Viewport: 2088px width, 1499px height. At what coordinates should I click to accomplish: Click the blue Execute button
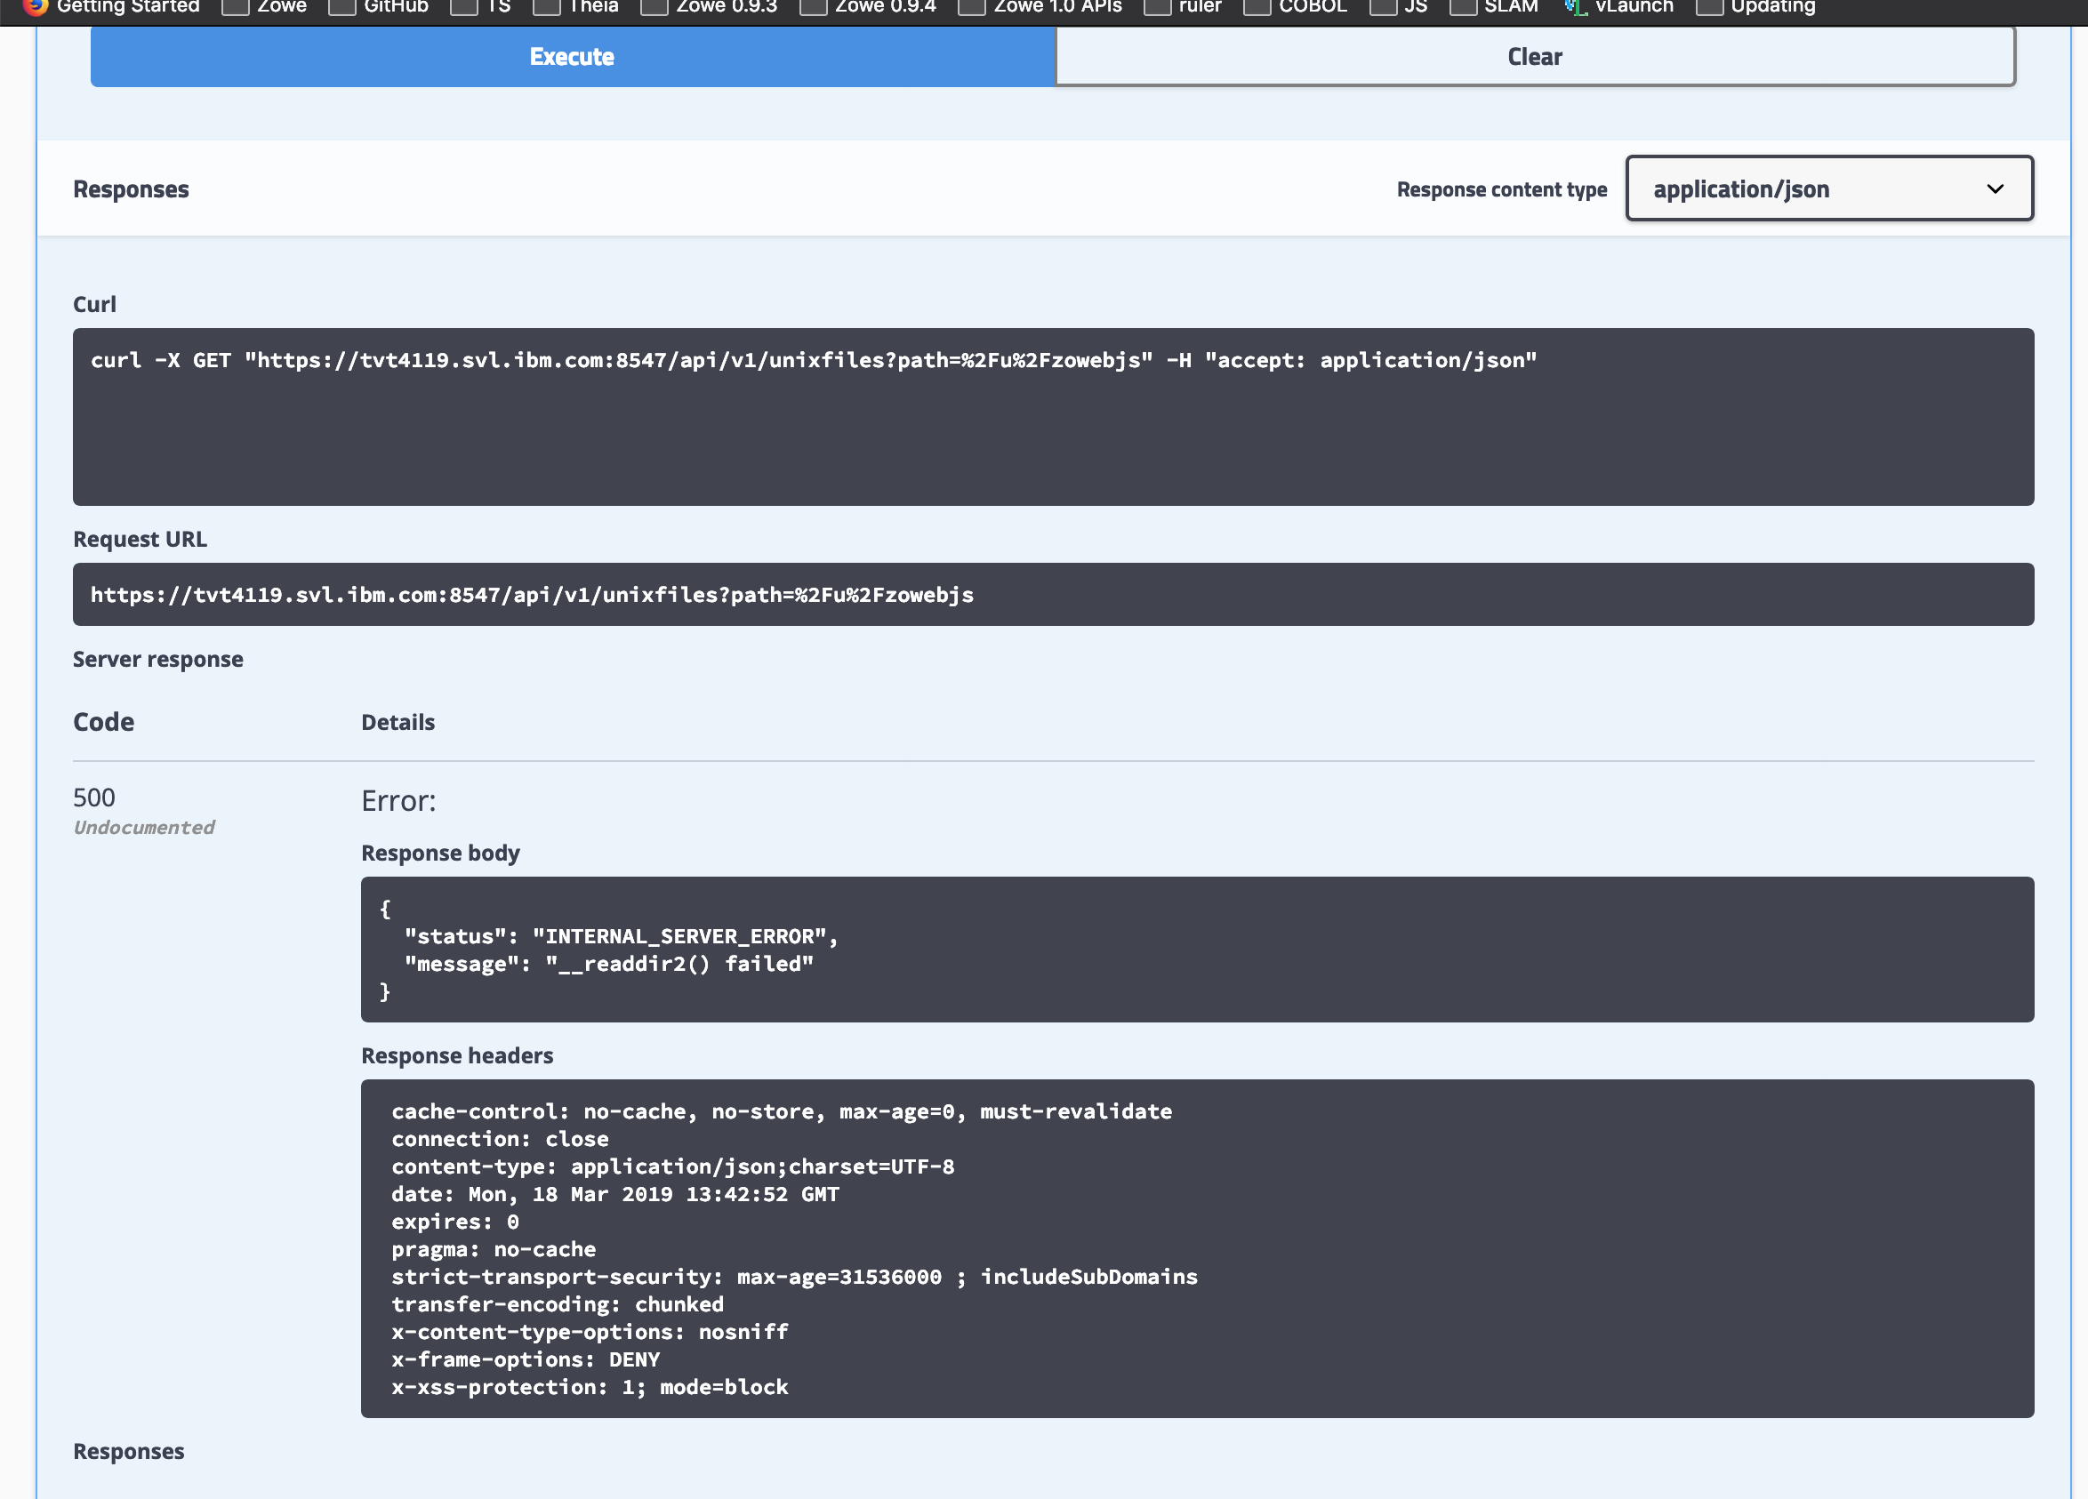click(572, 57)
